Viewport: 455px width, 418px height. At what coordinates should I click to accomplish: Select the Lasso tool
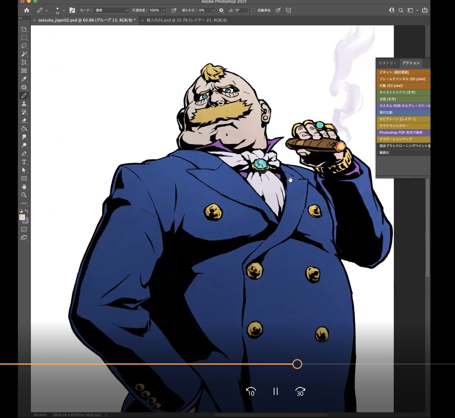click(x=24, y=46)
